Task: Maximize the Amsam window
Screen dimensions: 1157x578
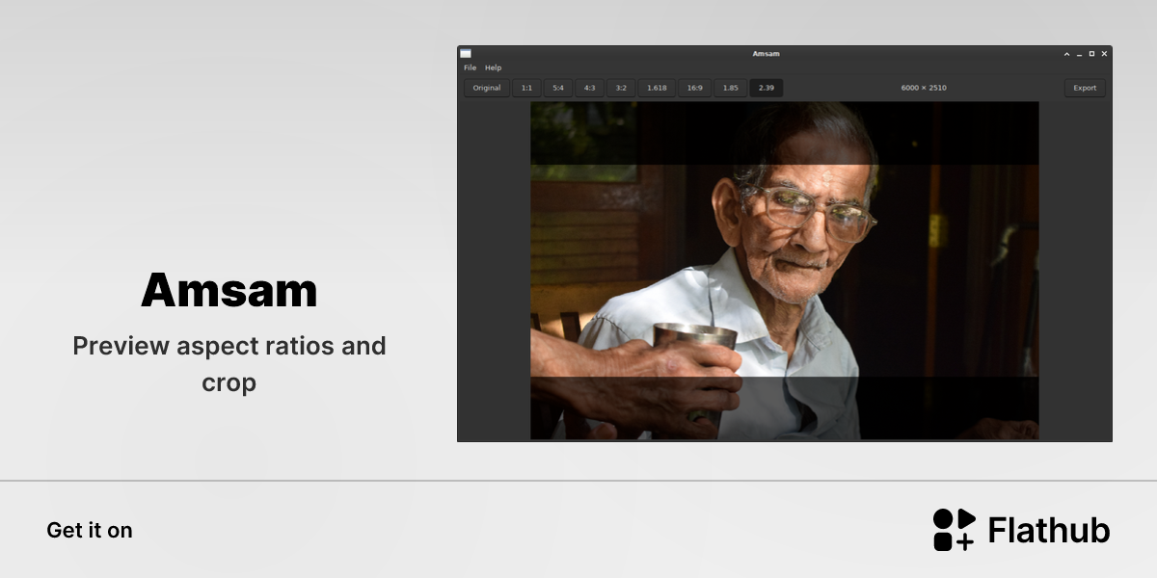Action: tap(1091, 54)
